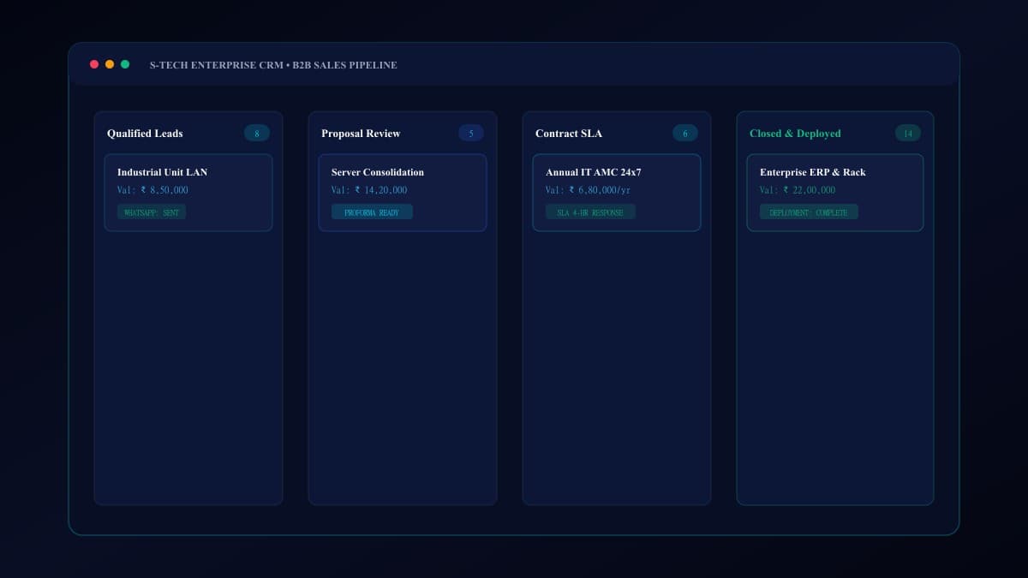Viewport: 1028px width, 578px height.
Task: Open the Annual IT AMC 24x7 card
Action: click(617, 193)
